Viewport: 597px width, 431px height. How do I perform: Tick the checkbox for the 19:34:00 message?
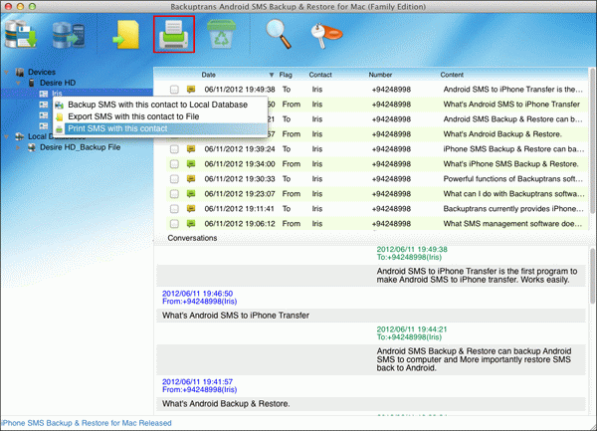point(174,164)
